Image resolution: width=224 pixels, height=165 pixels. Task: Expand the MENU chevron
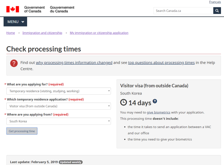(23, 22)
